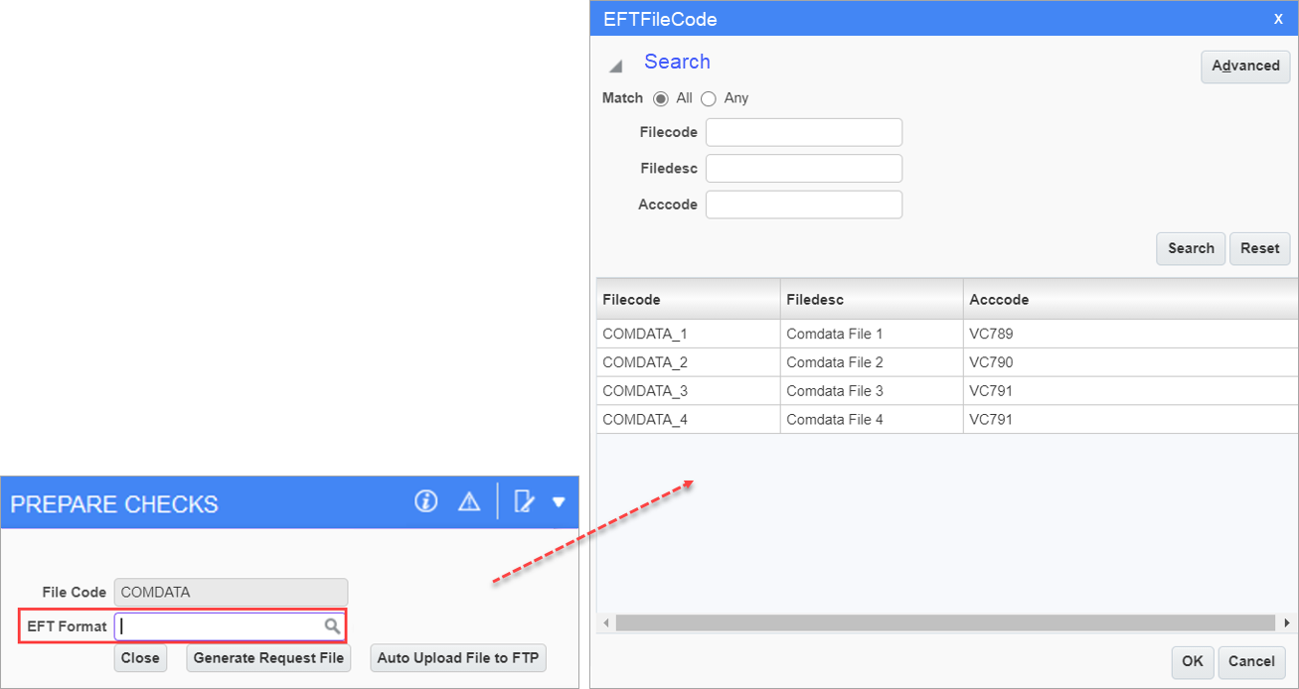Click the Filecode search input field
This screenshot has height=689, width=1299.
(x=803, y=132)
